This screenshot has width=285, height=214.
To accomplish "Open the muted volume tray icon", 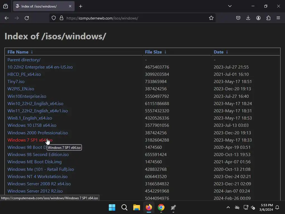I will tap(253, 207).
